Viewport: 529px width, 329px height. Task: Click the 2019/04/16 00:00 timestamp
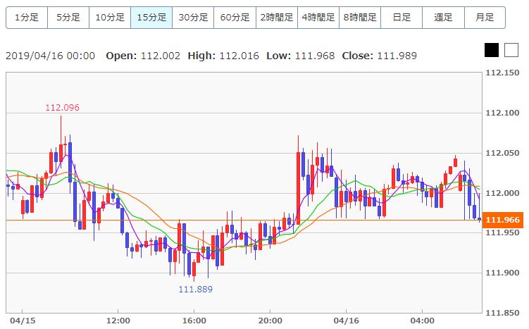[50, 56]
